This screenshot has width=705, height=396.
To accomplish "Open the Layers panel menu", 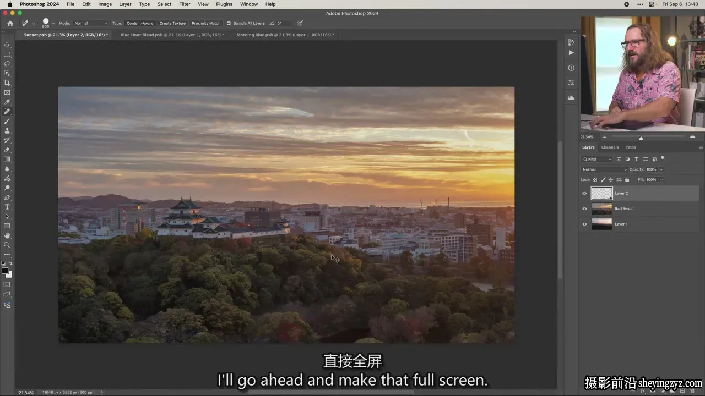I will coord(701,147).
